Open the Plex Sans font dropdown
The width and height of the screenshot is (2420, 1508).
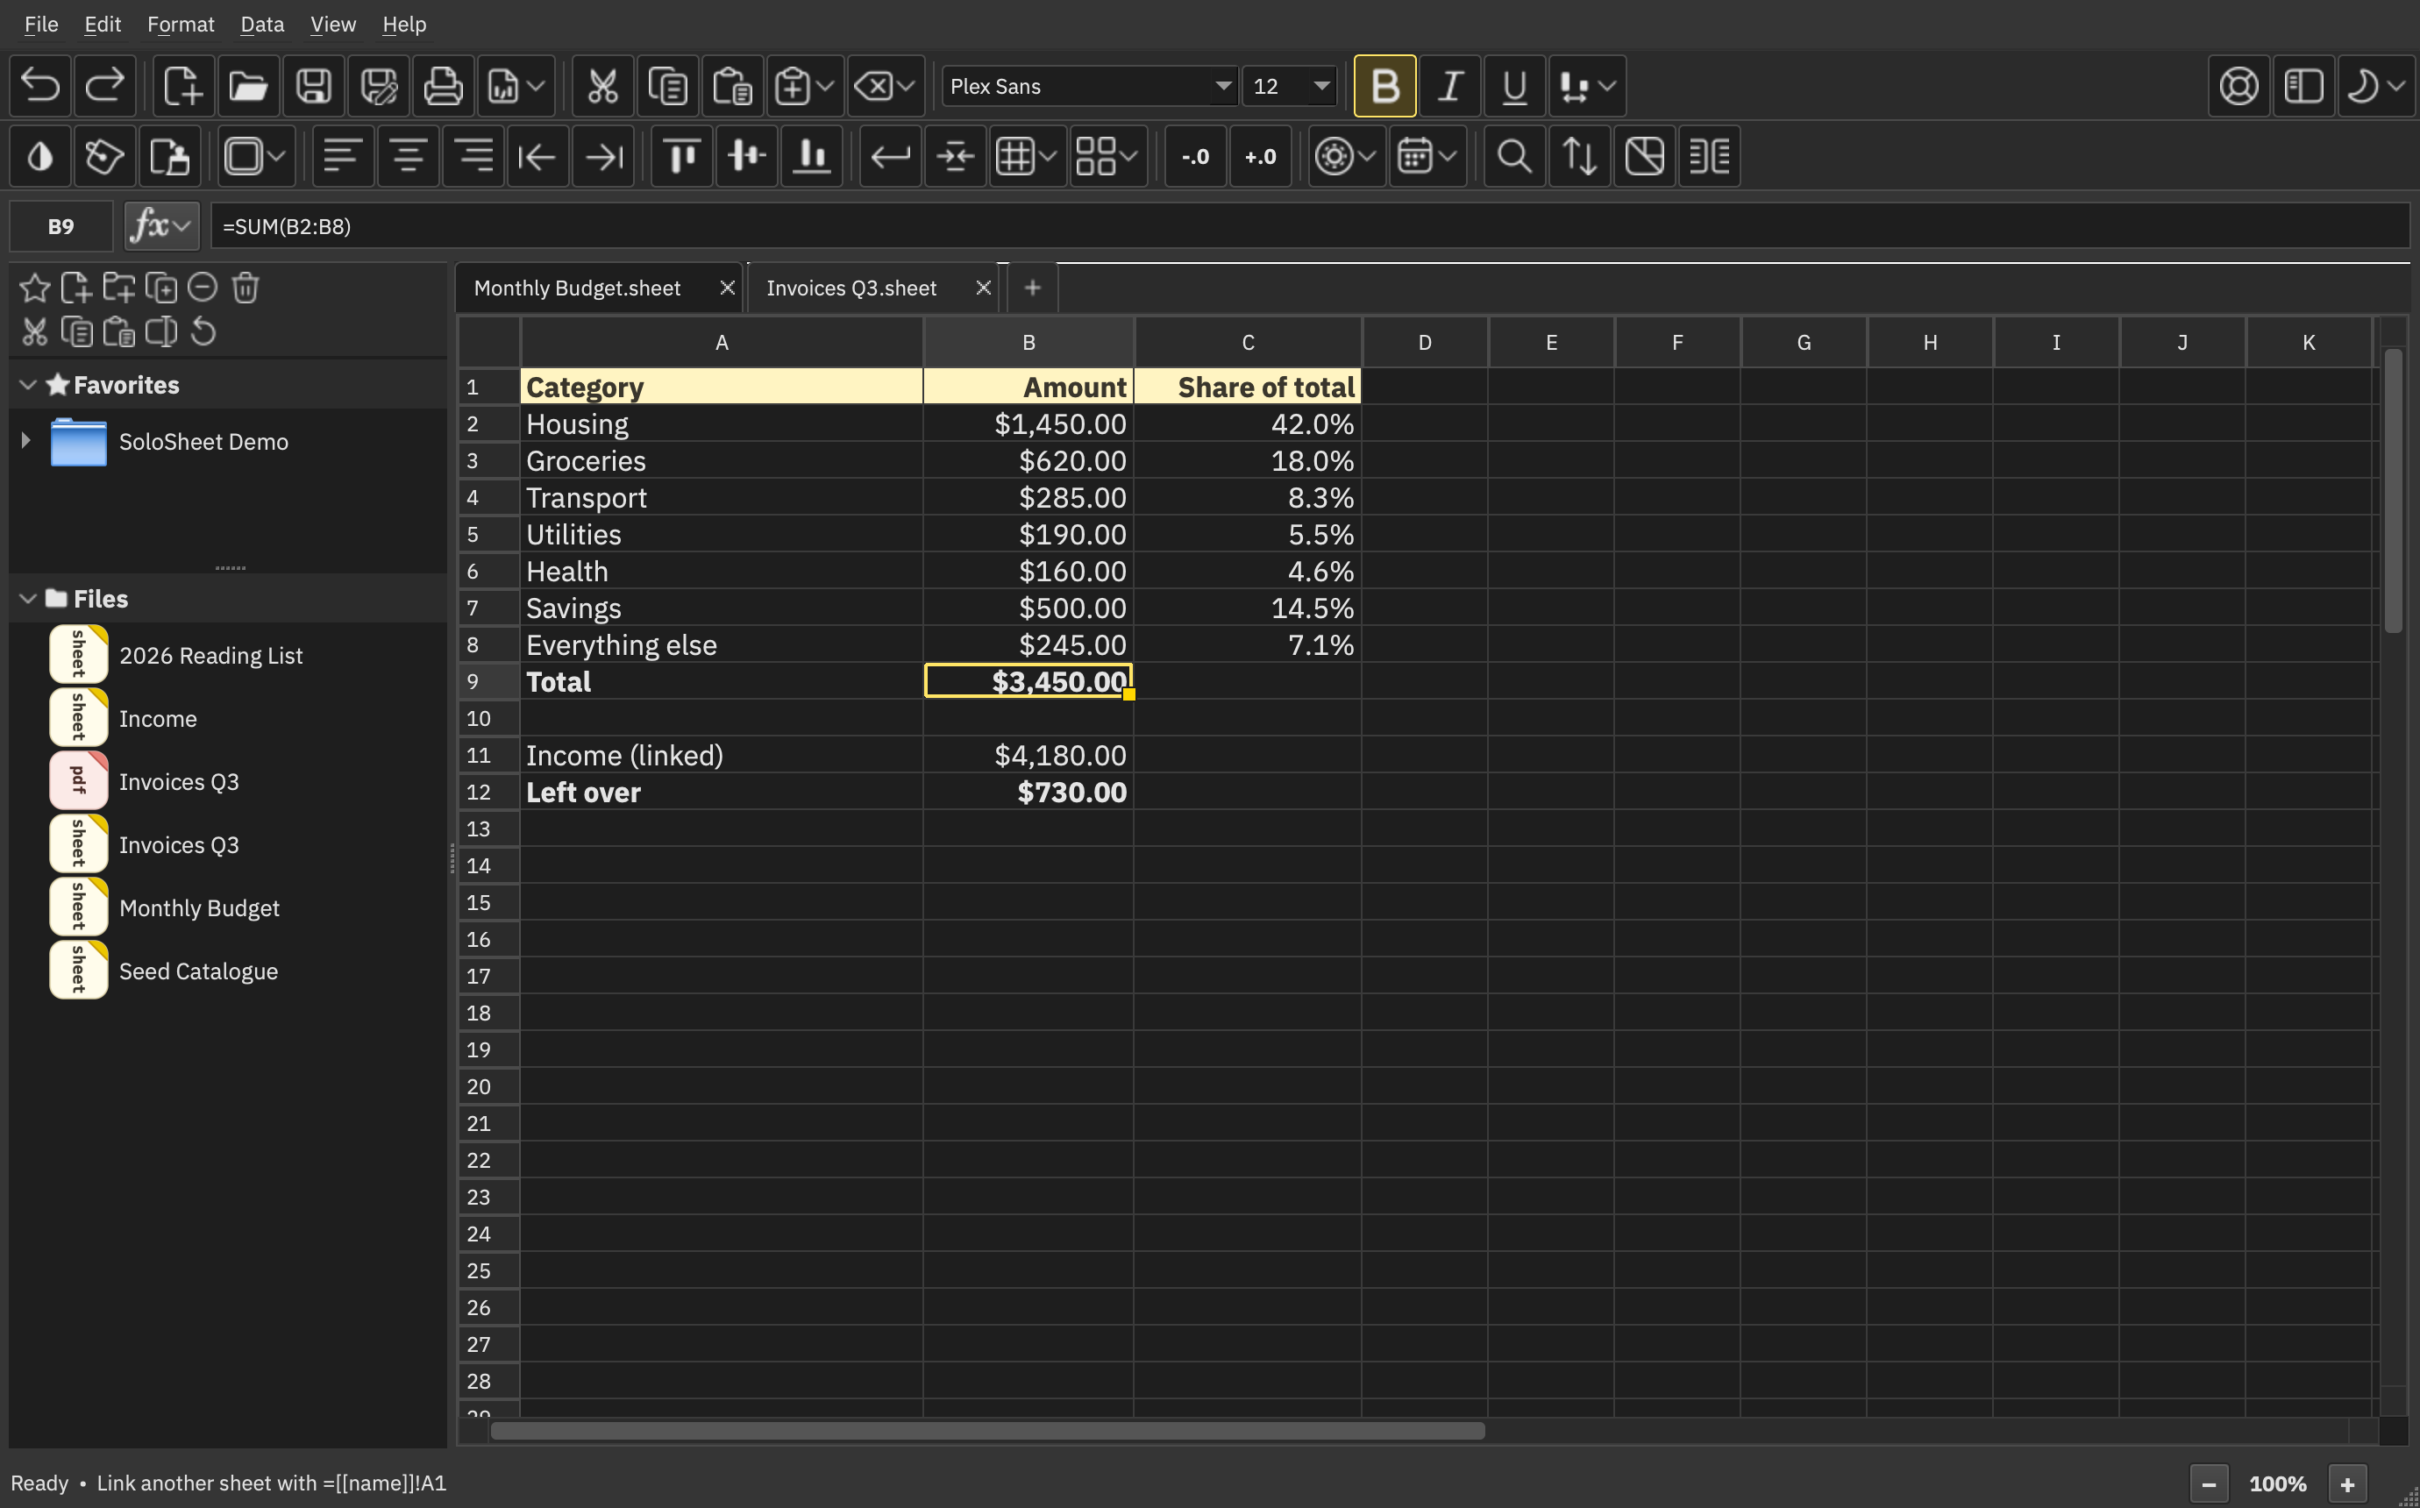tap(1090, 87)
